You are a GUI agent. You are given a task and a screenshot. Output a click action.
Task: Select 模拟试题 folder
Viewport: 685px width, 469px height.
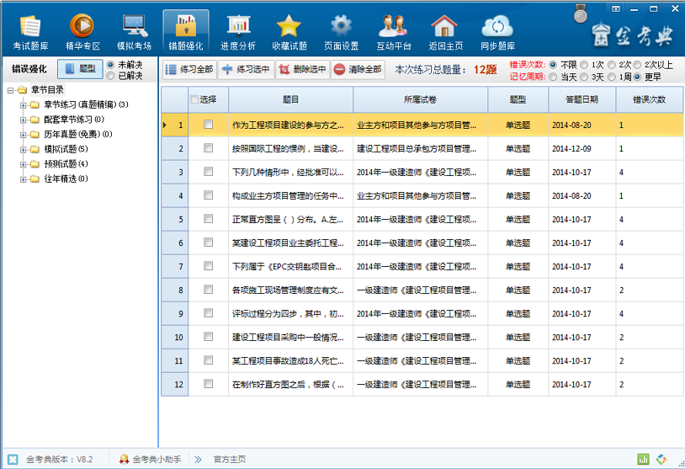coord(59,149)
